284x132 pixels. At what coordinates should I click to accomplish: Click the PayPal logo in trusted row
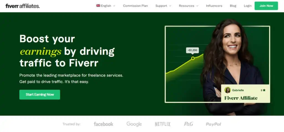coord(214,124)
